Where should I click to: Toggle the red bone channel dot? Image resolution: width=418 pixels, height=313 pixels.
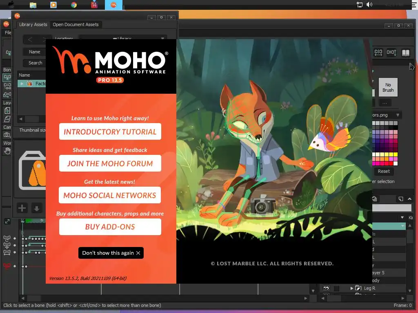(15, 266)
